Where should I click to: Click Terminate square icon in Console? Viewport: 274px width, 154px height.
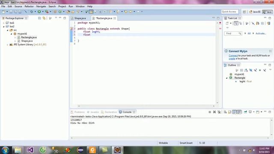[x=210, y=112]
